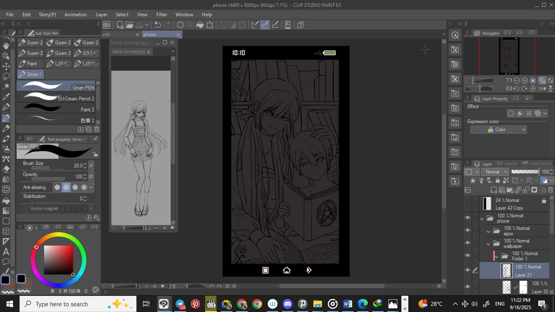The image size is (555, 312).
Task: Hide the phone folder layer
Action: click(467, 218)
